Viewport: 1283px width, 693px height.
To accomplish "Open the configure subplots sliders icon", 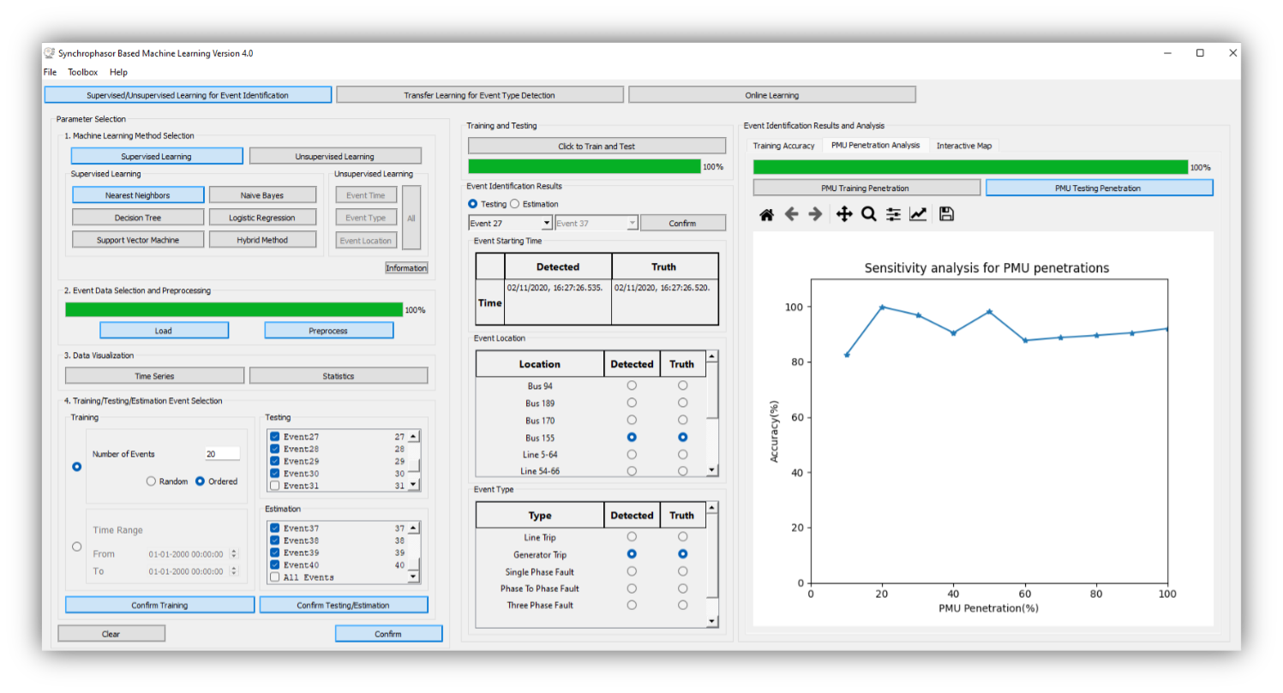I will click(x=893, y=214).
